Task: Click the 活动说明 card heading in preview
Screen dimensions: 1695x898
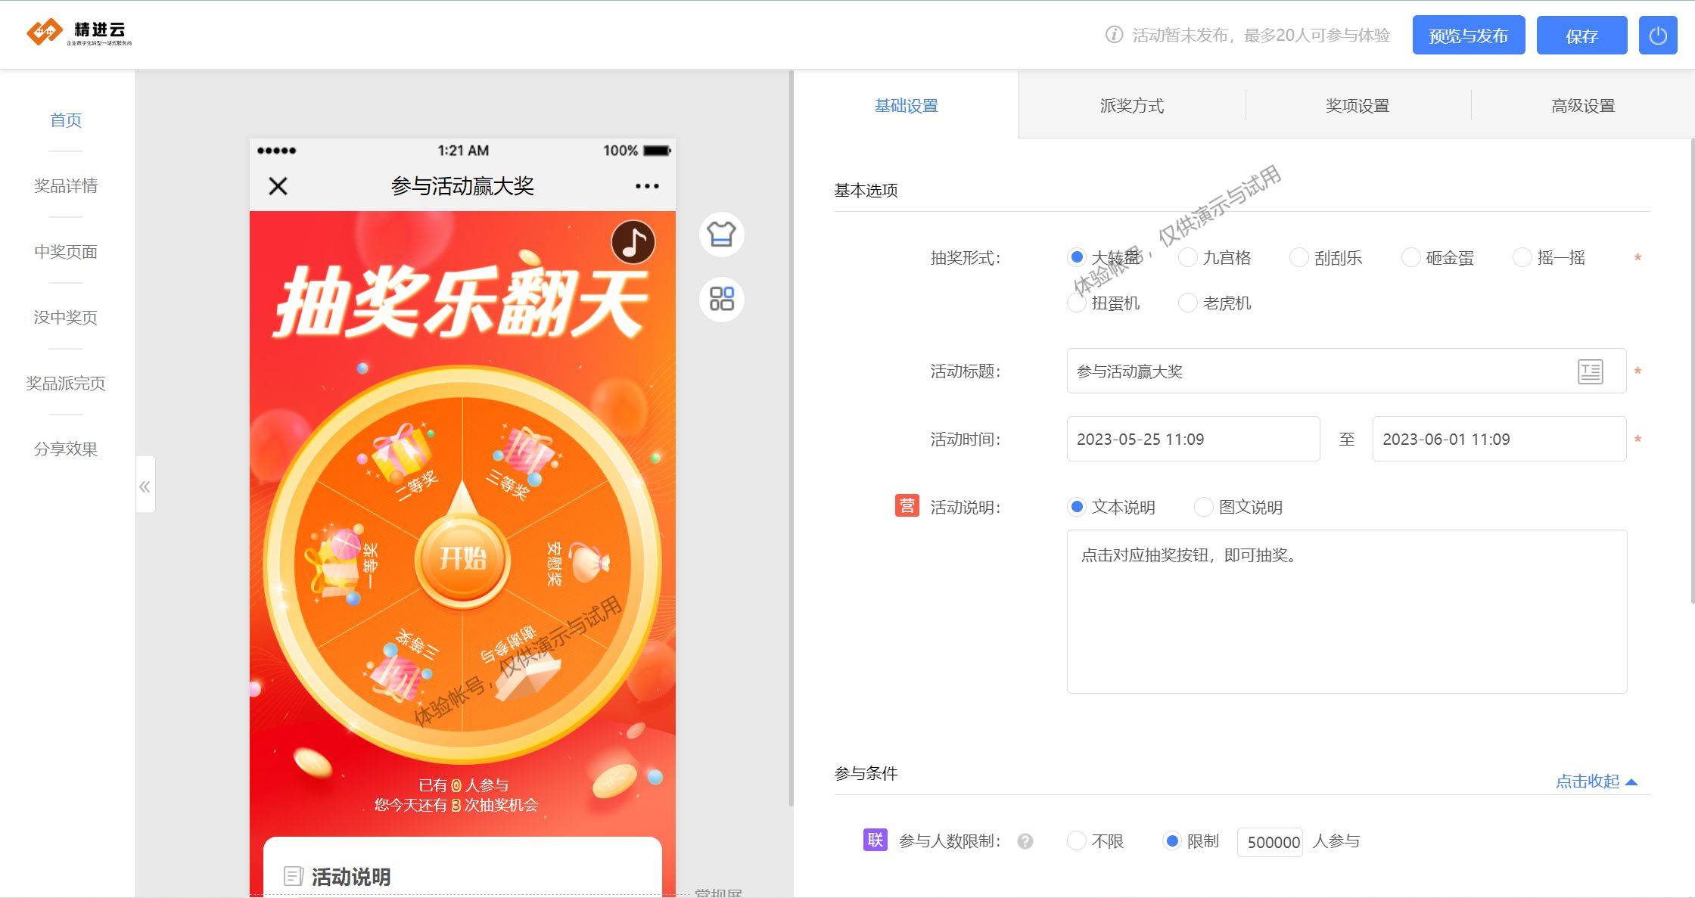Action: coord(350,877)
